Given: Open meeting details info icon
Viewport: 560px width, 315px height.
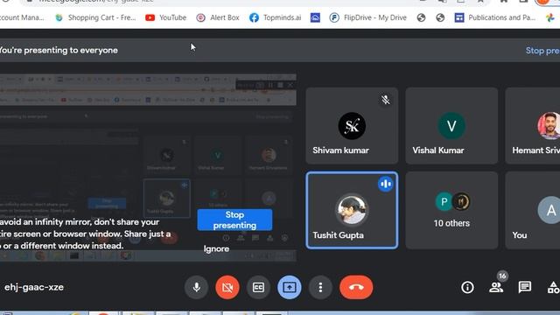Looking at the screenshot, I should point(467,287).
